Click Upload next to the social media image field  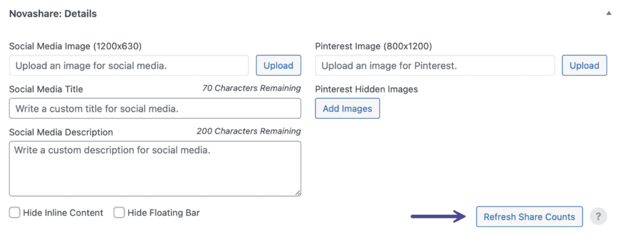[x=278, y=65]
